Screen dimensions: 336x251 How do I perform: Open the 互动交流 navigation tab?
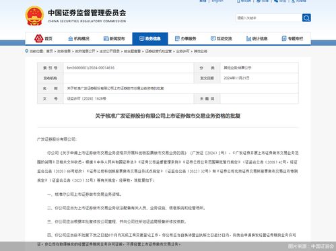[x=222, y=38]
